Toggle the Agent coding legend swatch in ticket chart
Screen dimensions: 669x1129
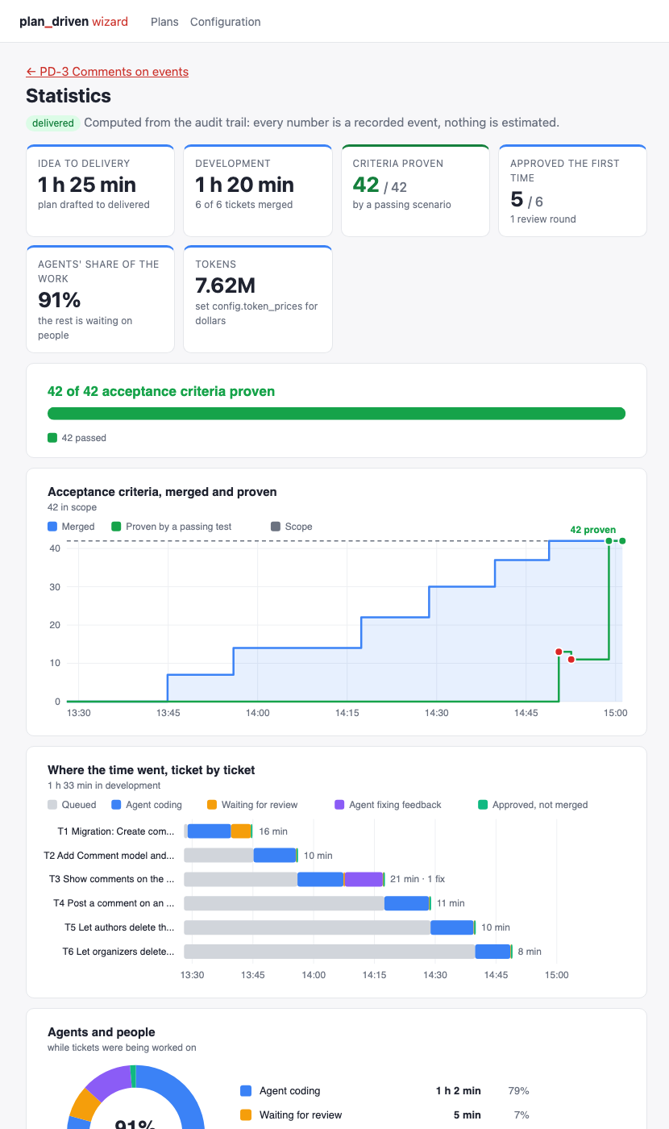coord(116,805)
